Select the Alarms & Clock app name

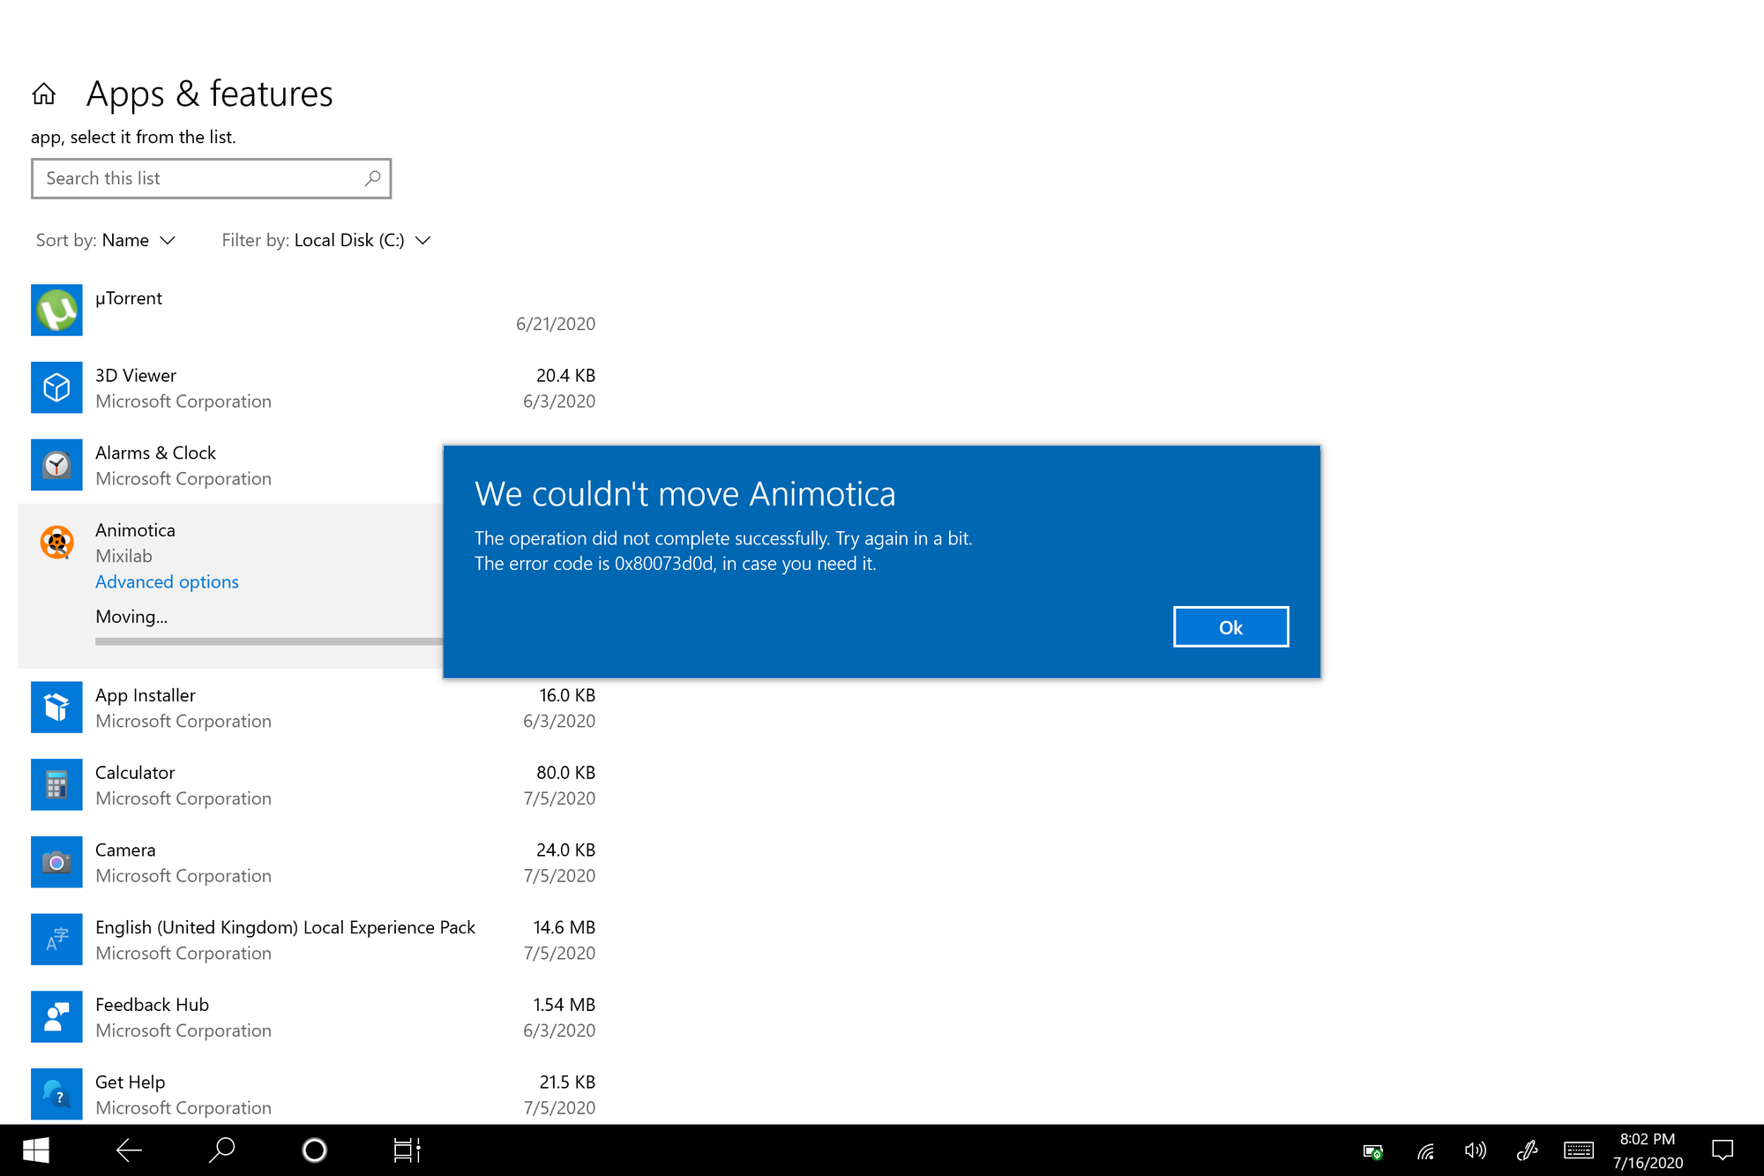155,453
